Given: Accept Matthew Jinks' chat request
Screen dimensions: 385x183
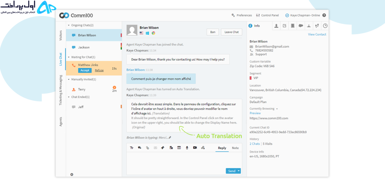Looking at the screenshot, I should (x=85, y=70).
